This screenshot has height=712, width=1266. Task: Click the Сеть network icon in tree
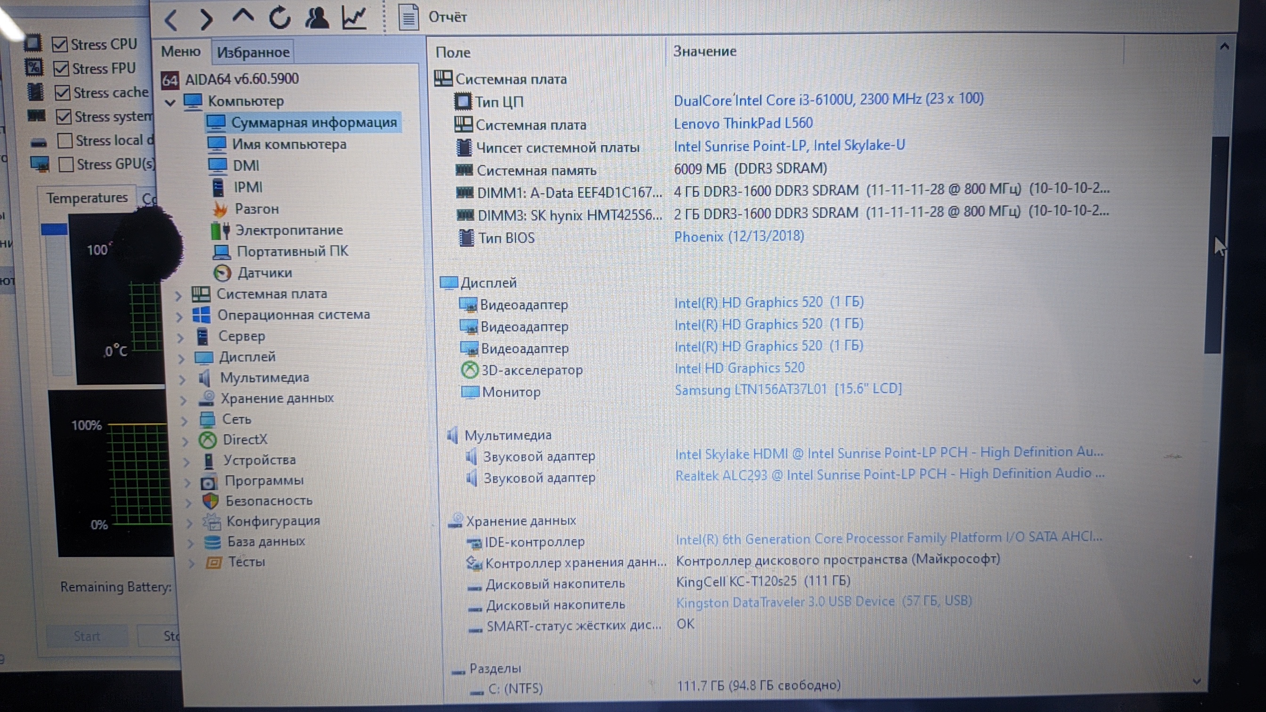tap(207, 419)
